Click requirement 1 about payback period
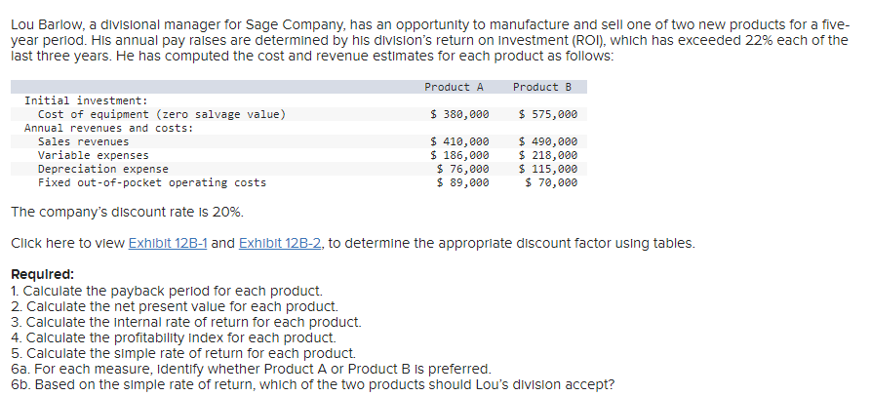Image resolution: width=871 pixels, height=396 pixels. click(x=167, y=291)
